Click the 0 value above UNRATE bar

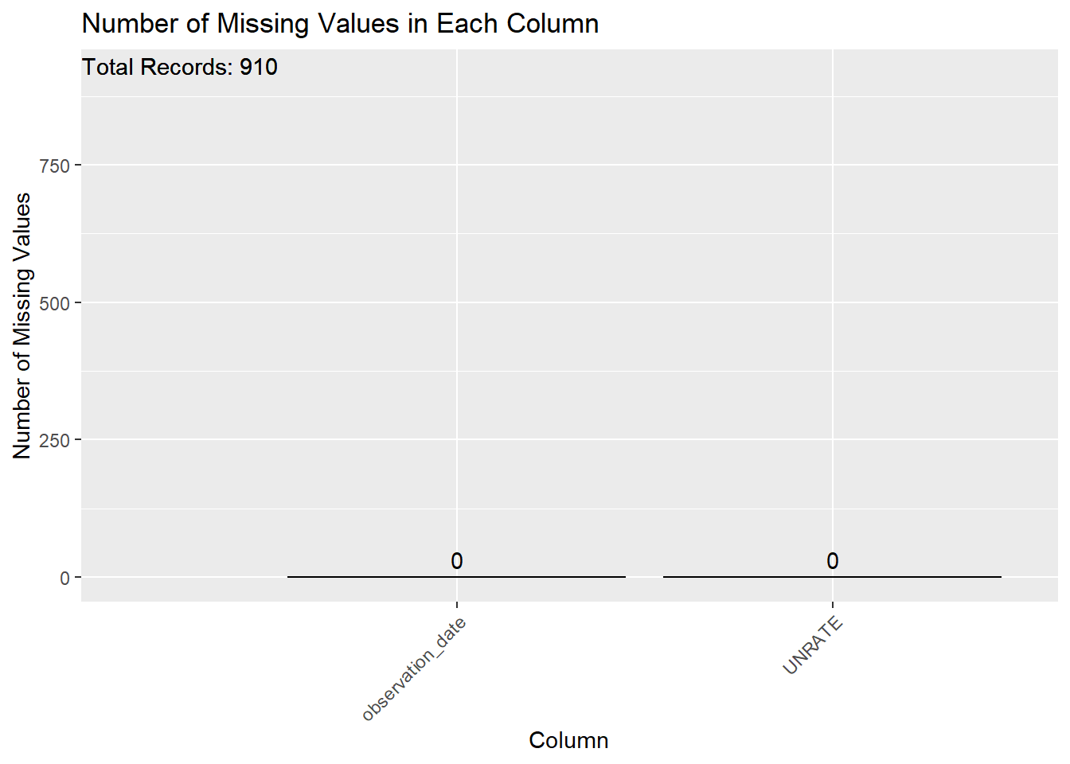[x=832, y=561]
